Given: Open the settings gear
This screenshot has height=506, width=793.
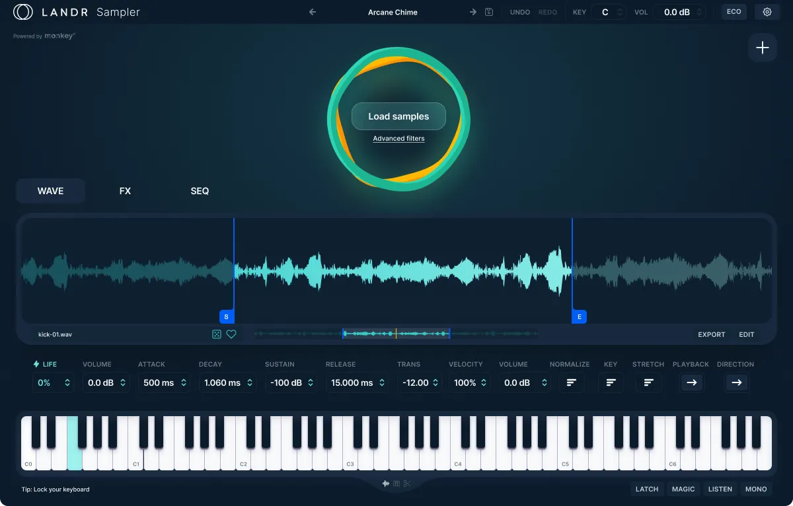Looking at the screenshot, I should click(767, 11).
